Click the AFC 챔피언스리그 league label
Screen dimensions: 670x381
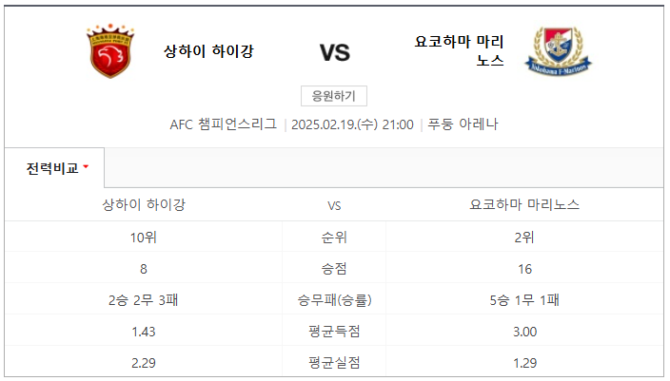(223, 124)
